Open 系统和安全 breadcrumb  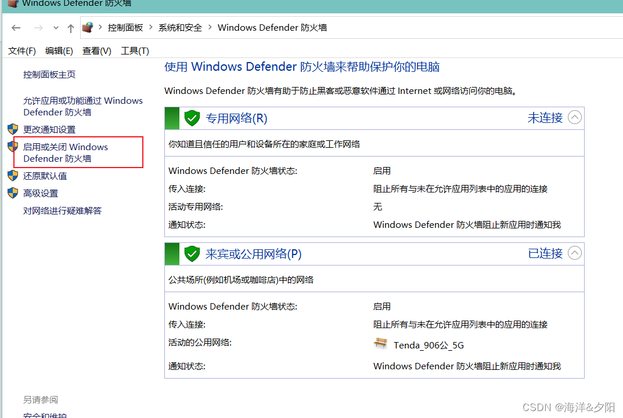point(180,27)
